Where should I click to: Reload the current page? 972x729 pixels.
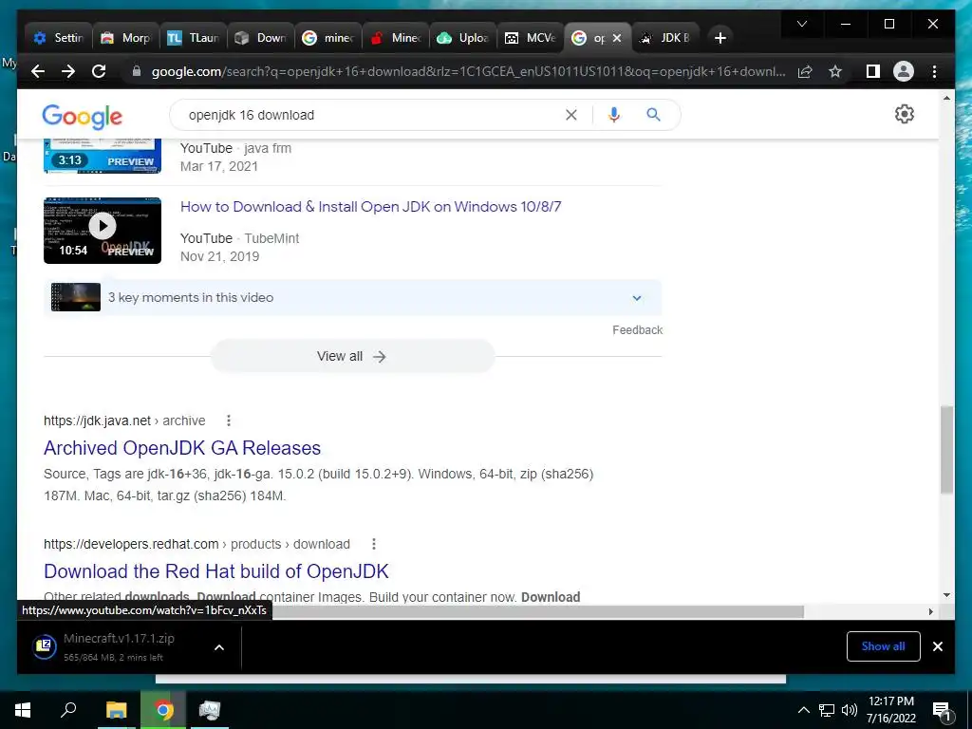[99, 71]
